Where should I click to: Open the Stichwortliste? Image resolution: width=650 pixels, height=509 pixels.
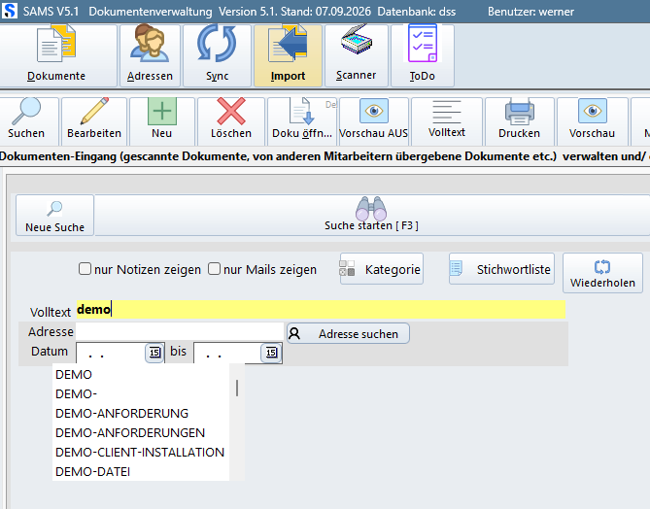(501, 269)
